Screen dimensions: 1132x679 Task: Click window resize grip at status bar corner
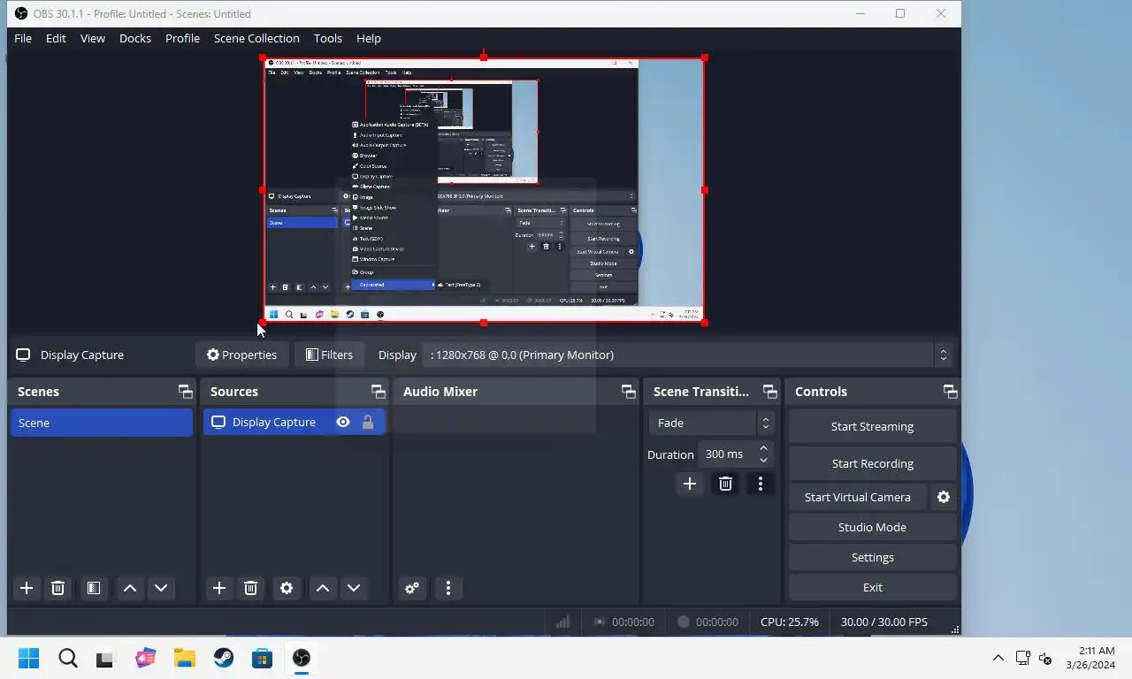click(x=955, y=629)
